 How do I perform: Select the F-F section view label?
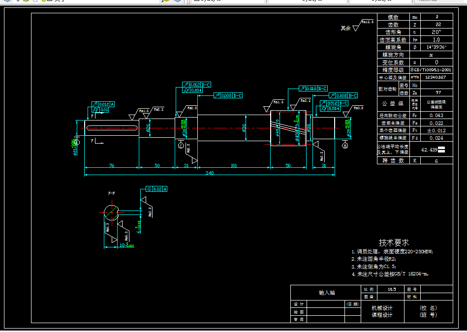click(112, 193)
